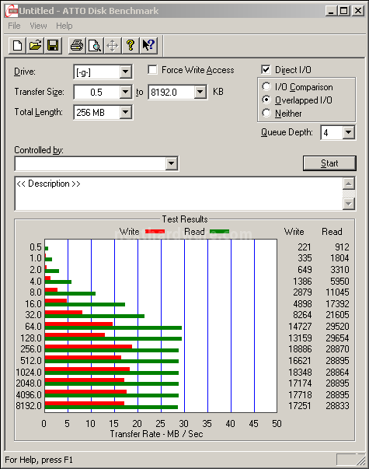Save results with the floppy disk icon
This screenshot has width=369, height=469.
tap(53, 46)
